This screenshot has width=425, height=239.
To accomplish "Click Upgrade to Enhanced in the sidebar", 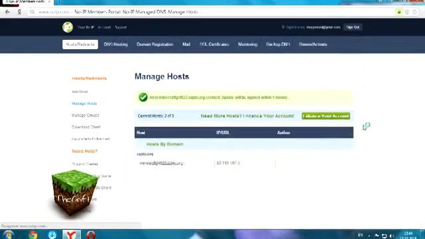I will tap(90, 139).
